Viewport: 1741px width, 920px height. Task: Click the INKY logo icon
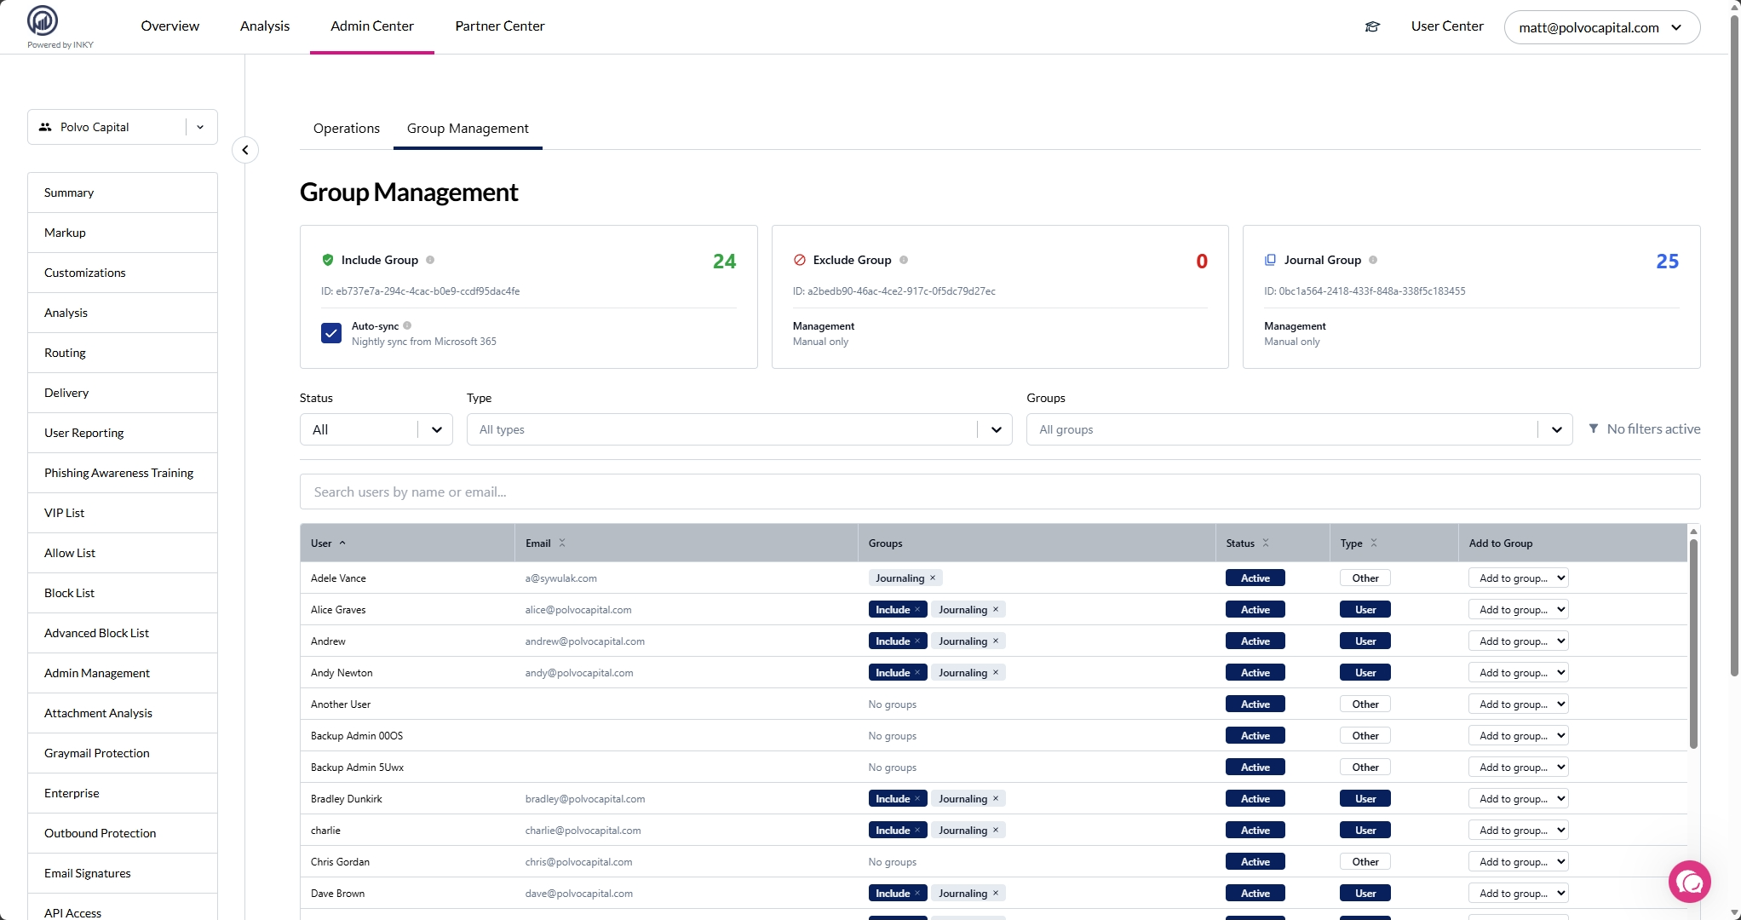(43, 20)
